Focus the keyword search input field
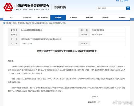Viewport: 134px width, 106px height. 111,8
